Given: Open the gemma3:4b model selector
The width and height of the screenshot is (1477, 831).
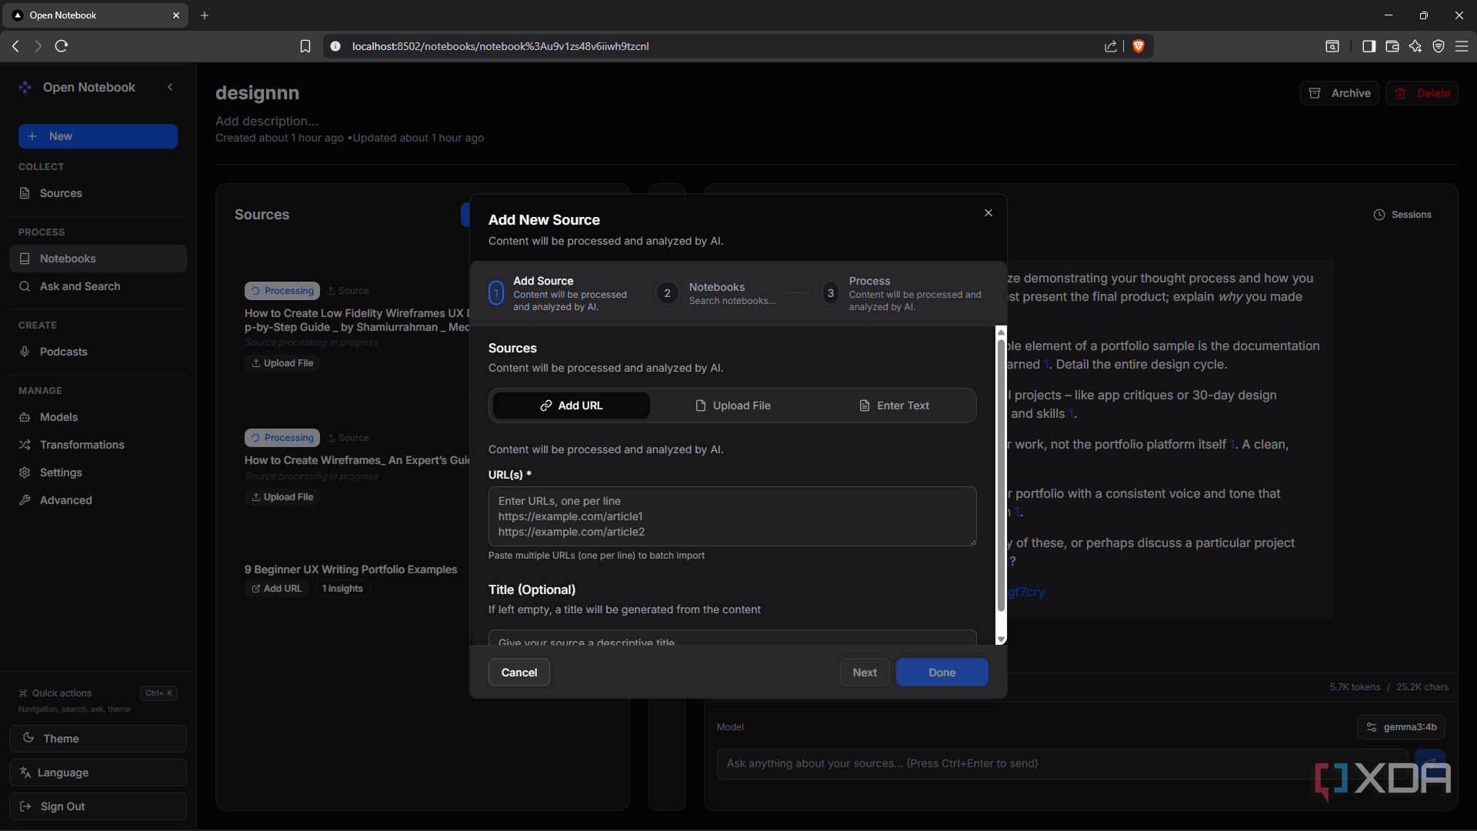Looking at the screenshot, I should coord(1402,727).
